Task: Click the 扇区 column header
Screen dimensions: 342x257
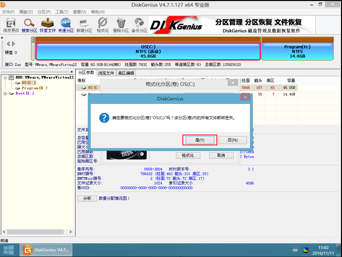Action: click(270, 81)
